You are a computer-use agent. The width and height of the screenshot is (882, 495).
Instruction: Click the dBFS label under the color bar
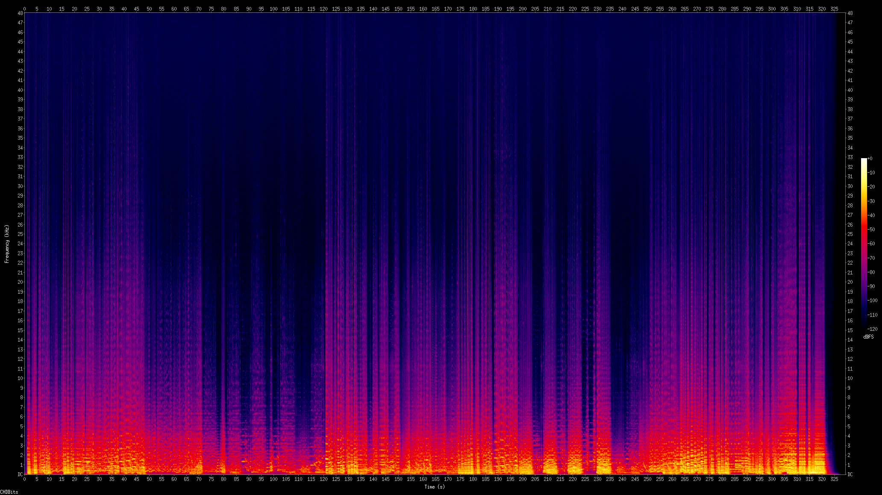868,337
